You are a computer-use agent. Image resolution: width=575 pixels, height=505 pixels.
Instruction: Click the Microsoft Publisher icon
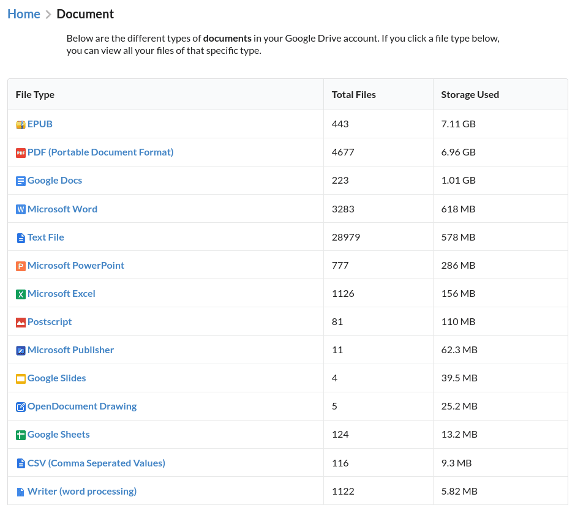coord(21,351)
